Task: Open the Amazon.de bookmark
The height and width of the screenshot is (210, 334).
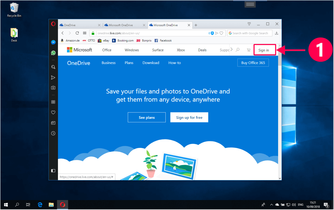Action: coord(70,41)
